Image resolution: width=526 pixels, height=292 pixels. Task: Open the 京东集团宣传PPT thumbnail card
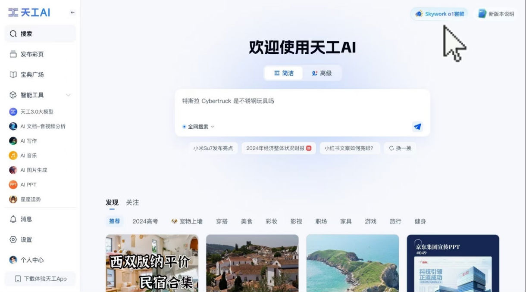(453, 263)
